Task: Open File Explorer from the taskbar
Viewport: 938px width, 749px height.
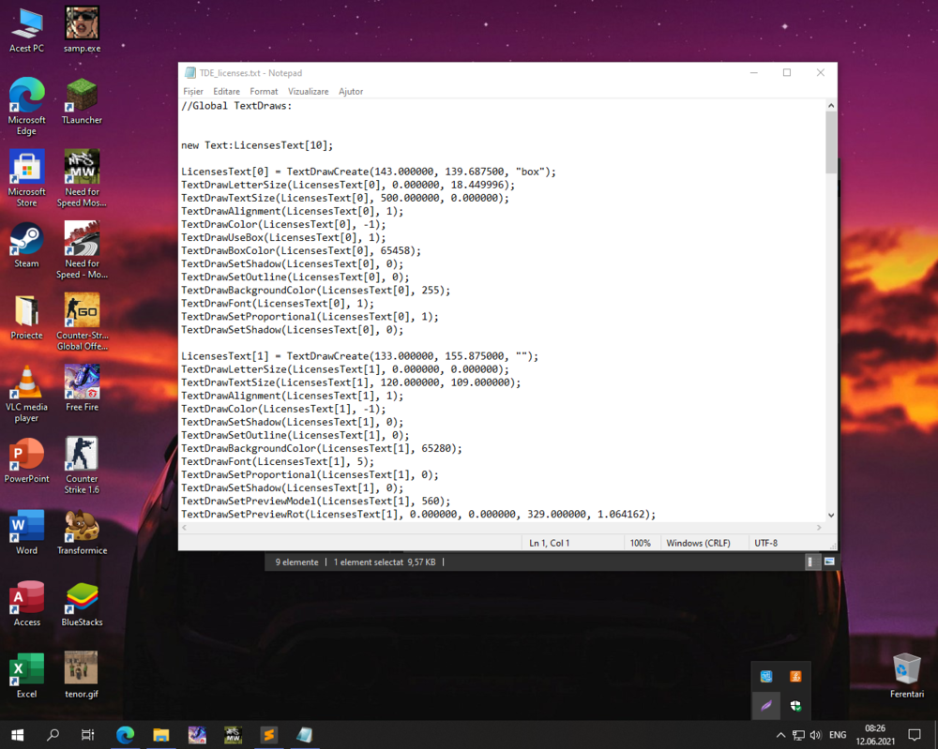Action: 161,735
